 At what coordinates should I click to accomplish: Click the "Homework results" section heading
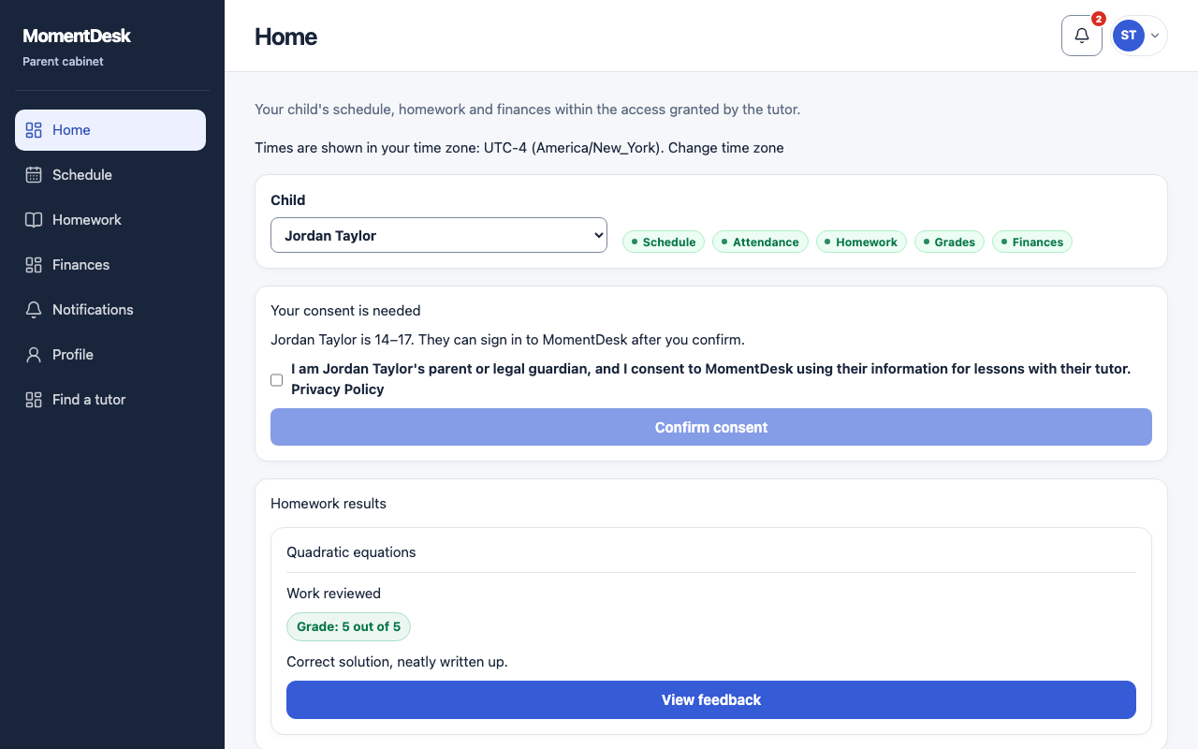tap(329, 504)
